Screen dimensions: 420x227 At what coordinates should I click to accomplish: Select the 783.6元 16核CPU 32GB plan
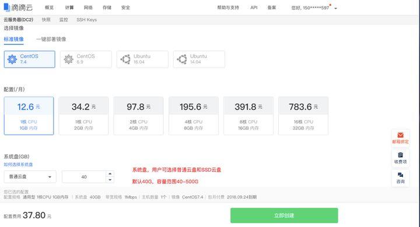click(x=303, y=116)
